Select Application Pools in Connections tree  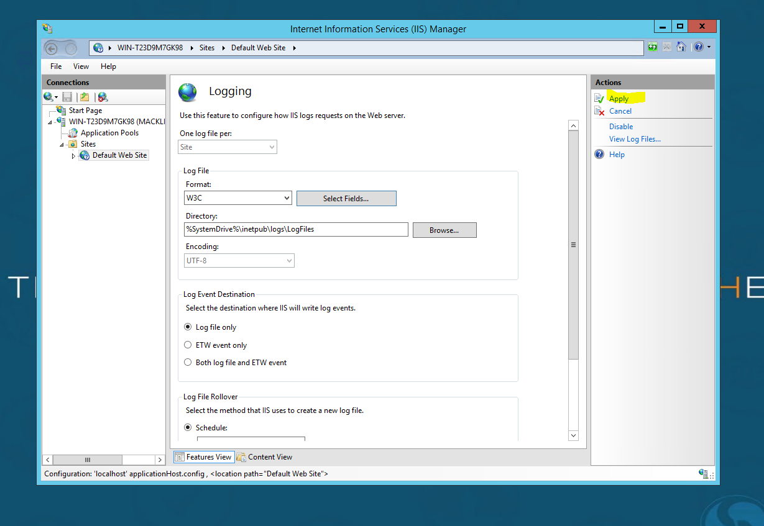(109, 133)
